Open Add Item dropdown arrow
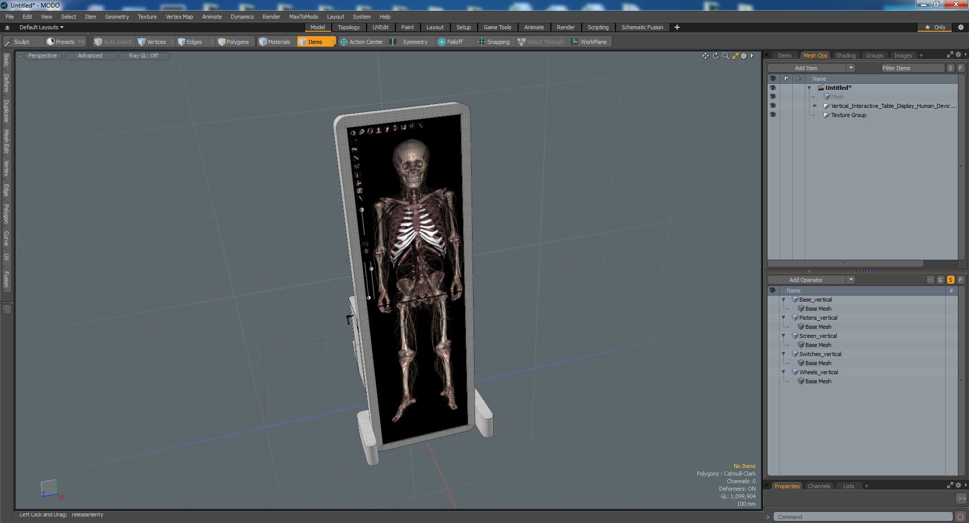Screen dimensions: 969x523 (x=851, y=68)
